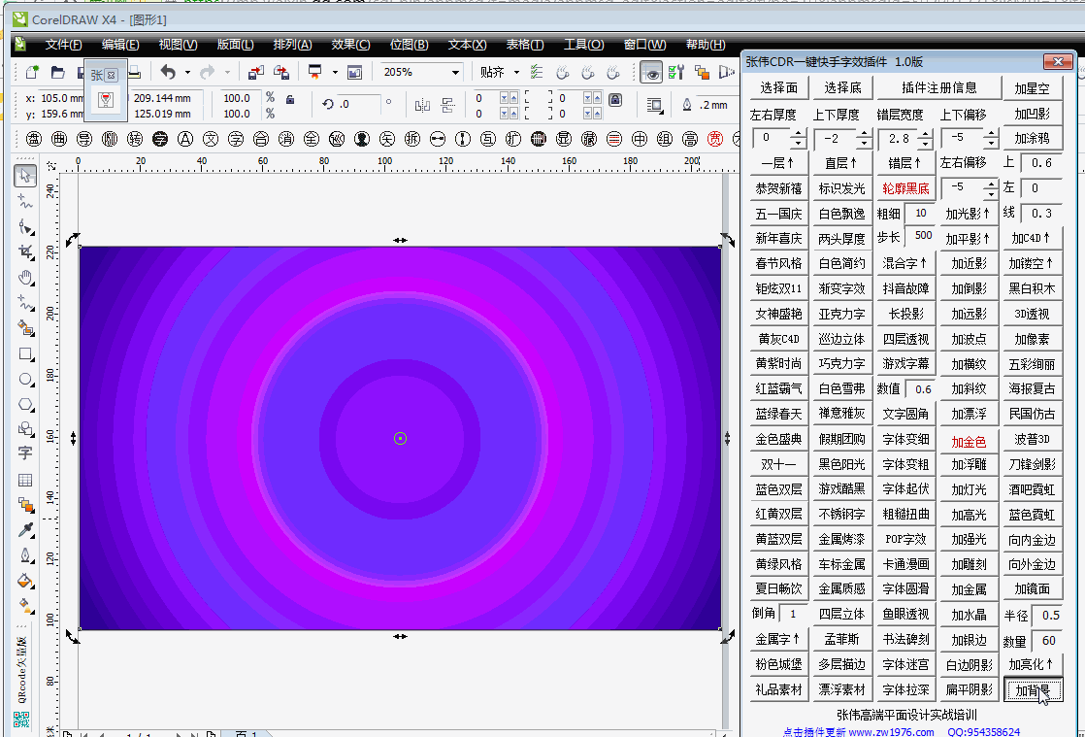Open the 效果(C) menu

tap(350, 45)
